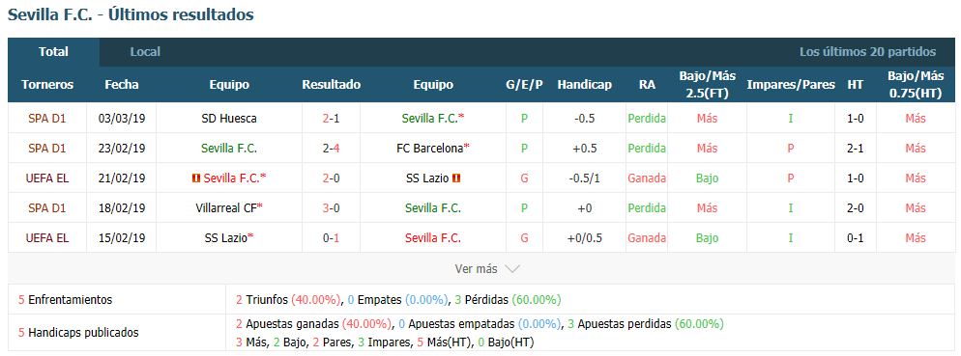
Task: Open the Los últimos 20 partidos selector
Action: (x=867, y=52)
